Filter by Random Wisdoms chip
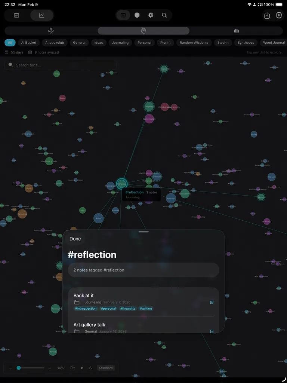The height and width of the screenshot is (383, 287). (194, 43)
